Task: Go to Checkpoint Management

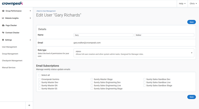Action: pyautogui.click(x=12, y=60)
